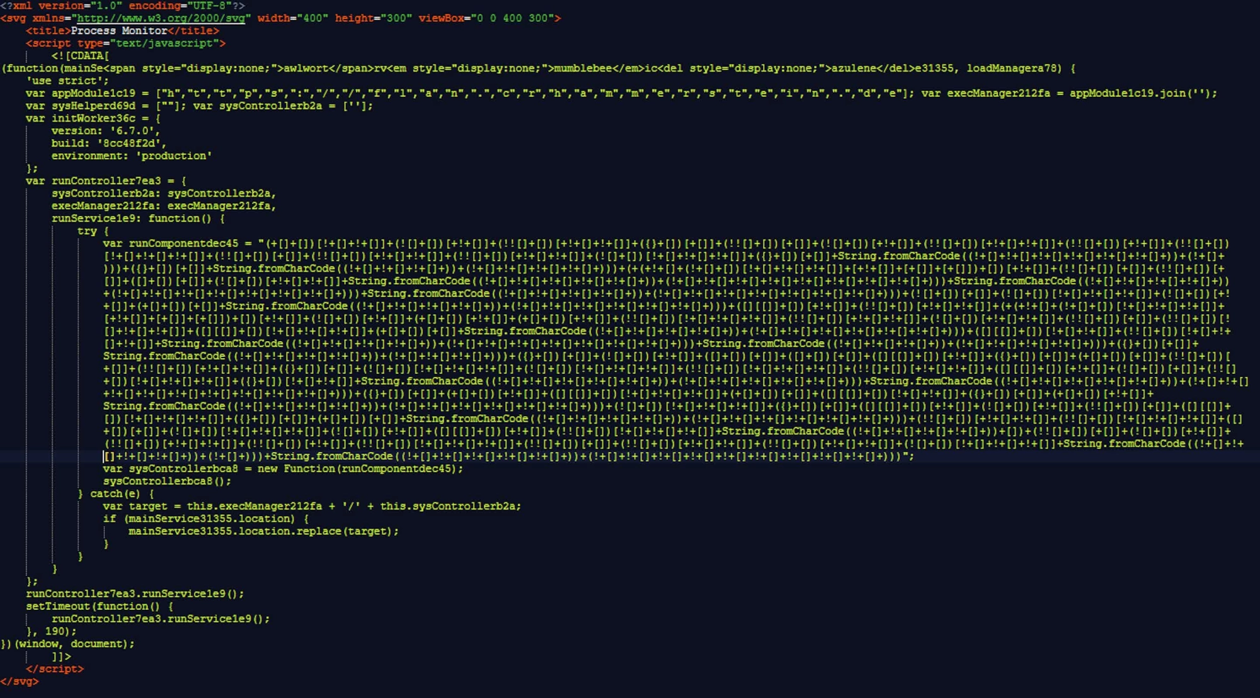Click the if (mainService31355.location) condition
This screenshot has height=698, width=1260.
pyautogui.click(x=206, y=519)
